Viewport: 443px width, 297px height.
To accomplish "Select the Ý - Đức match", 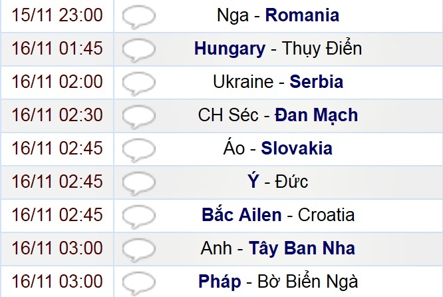I will click(x=278, y=182).
